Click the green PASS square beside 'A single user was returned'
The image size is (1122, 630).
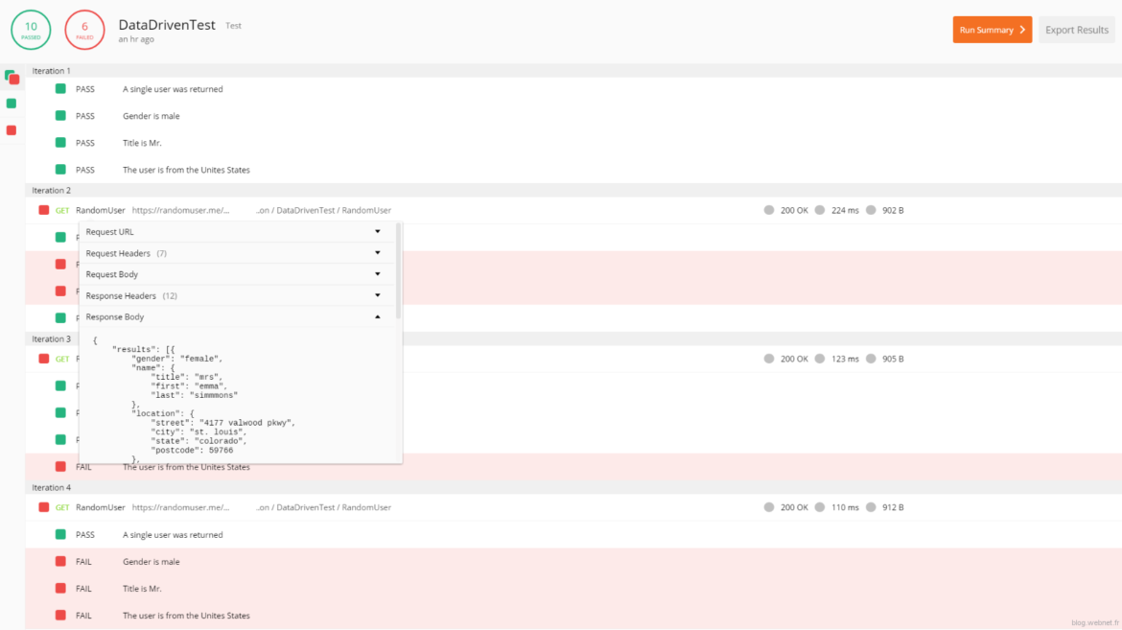click(x=59, y=88)
